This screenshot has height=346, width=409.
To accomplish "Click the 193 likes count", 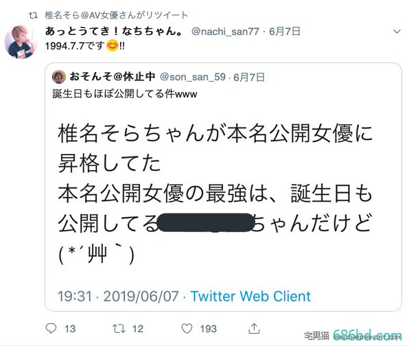I will [x=208, y=329].
